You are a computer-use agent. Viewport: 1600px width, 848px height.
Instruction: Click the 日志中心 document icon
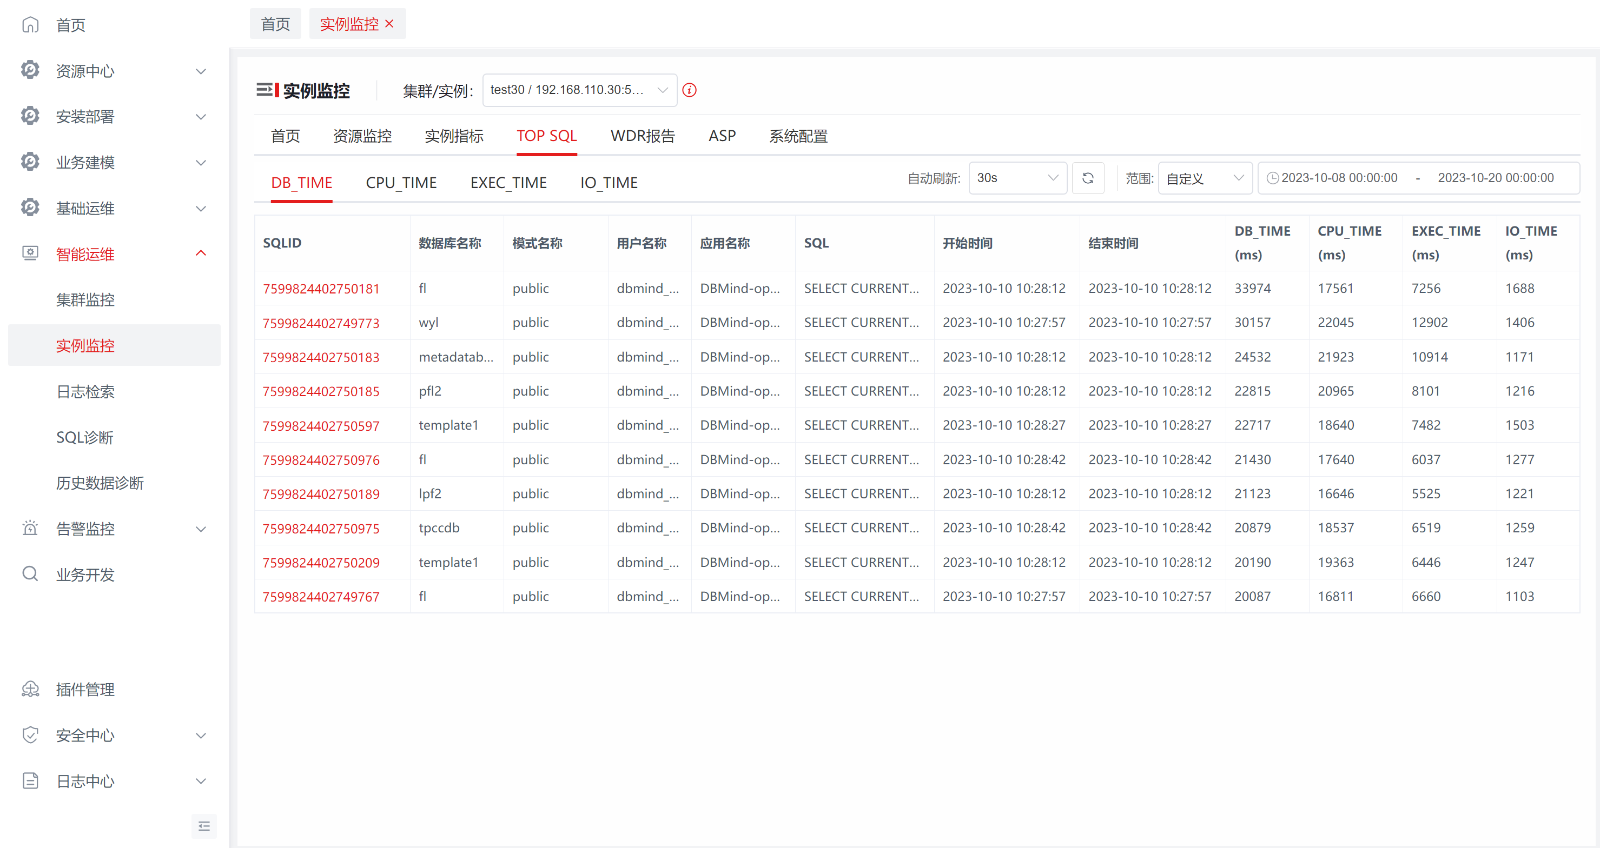tap(30, 781)
